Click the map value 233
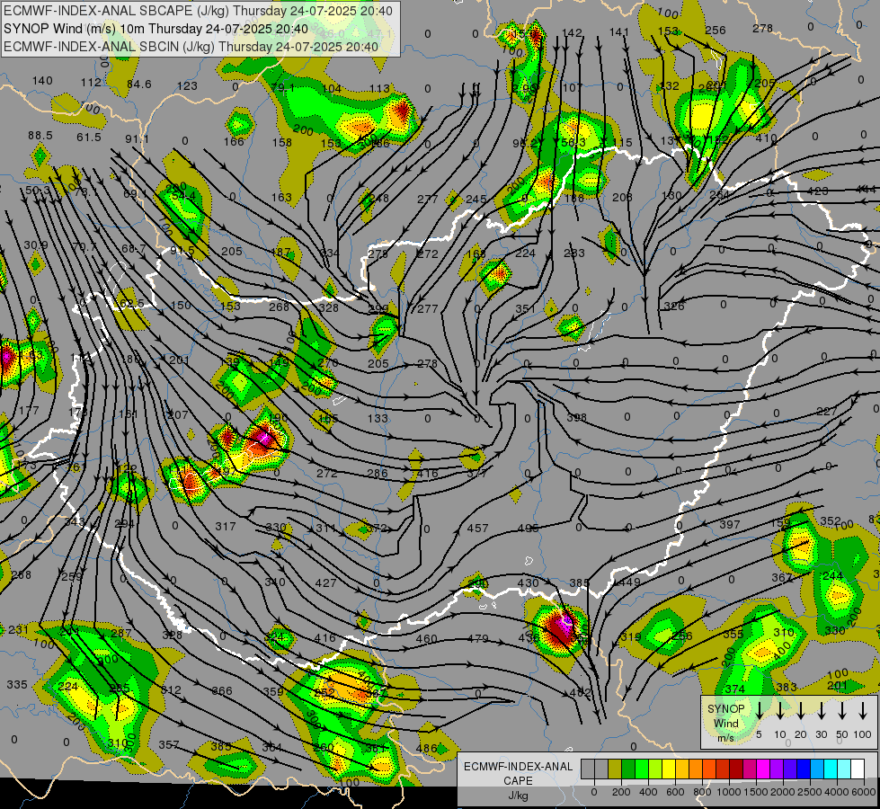880x809 pixels. coord(574,253)
